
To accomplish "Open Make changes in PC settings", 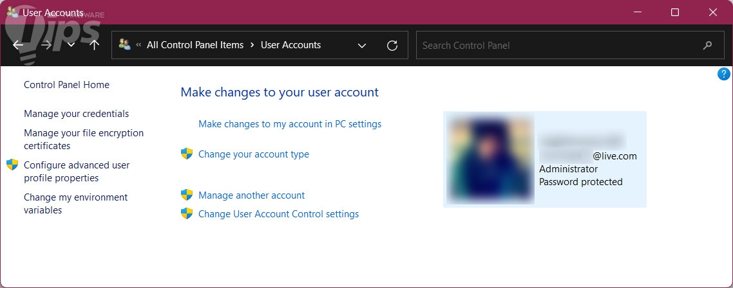I will pos(290,124).
